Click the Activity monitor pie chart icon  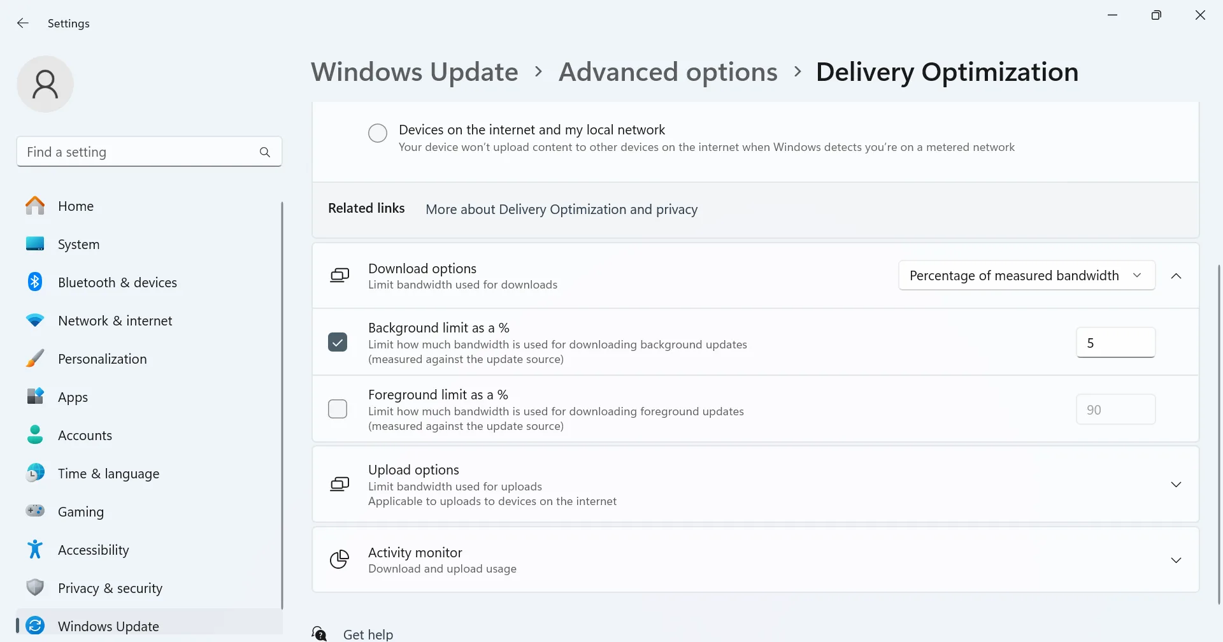340,560
